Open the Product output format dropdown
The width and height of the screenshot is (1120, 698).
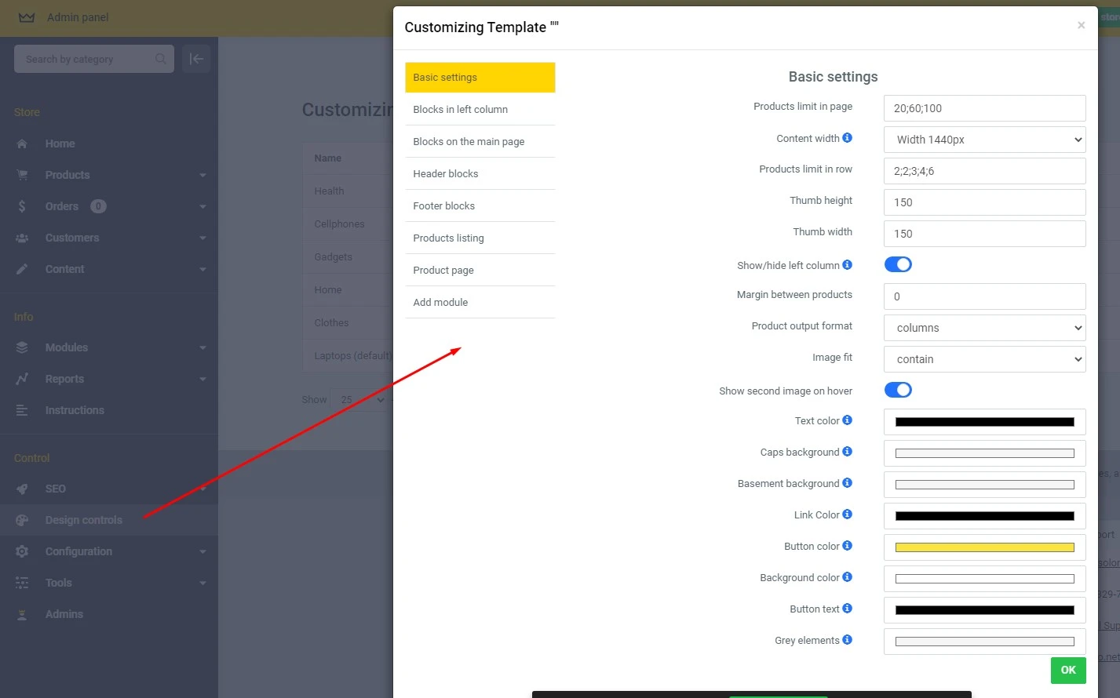point(984,328)
